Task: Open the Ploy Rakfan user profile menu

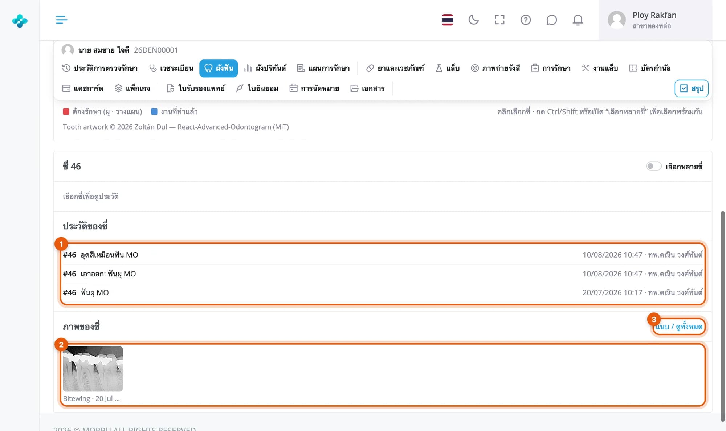Action: pyautogui.click(x=655, y=20)
